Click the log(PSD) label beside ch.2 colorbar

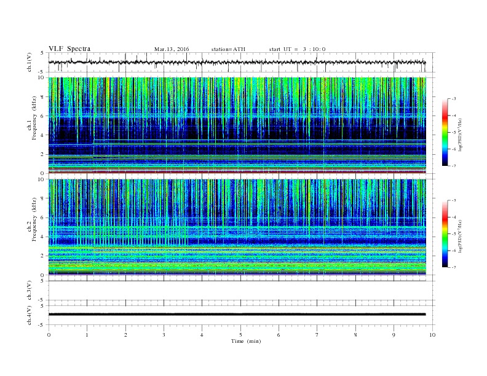point(461,236)
